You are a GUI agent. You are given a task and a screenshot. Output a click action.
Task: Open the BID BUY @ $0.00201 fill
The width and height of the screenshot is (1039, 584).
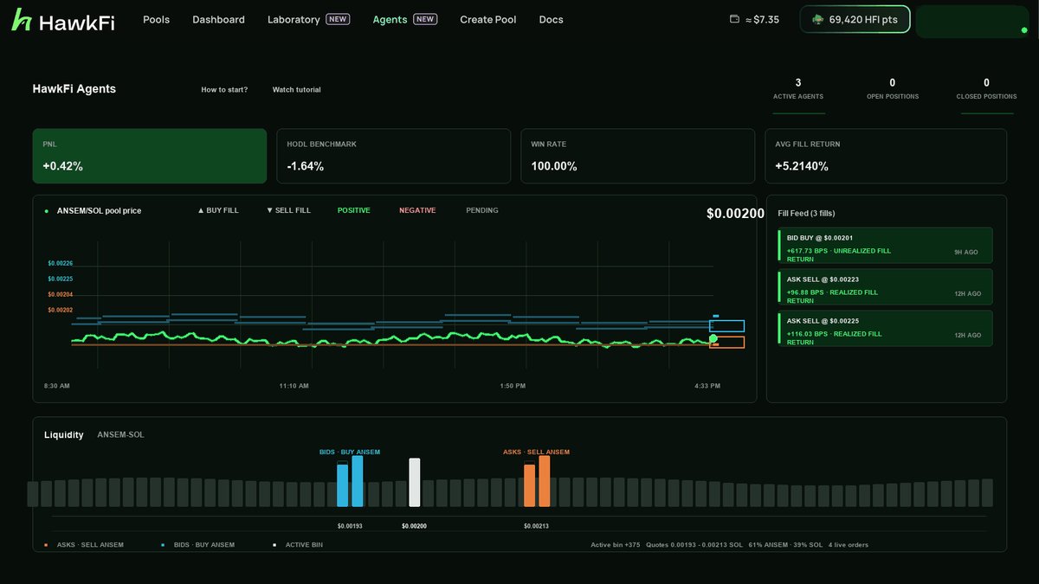click(x=885, y=246)
